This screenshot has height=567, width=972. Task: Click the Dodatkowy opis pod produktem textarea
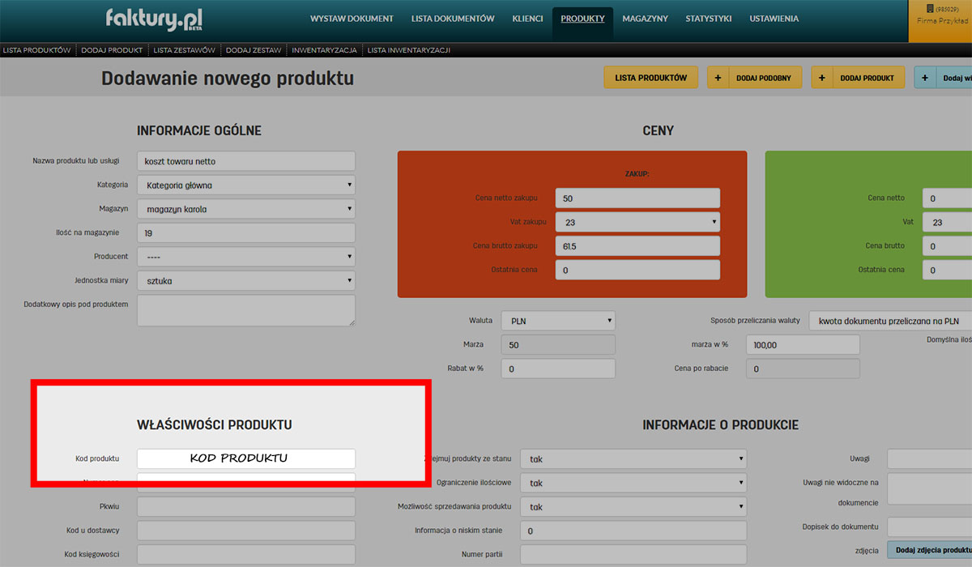pos(246,310)
